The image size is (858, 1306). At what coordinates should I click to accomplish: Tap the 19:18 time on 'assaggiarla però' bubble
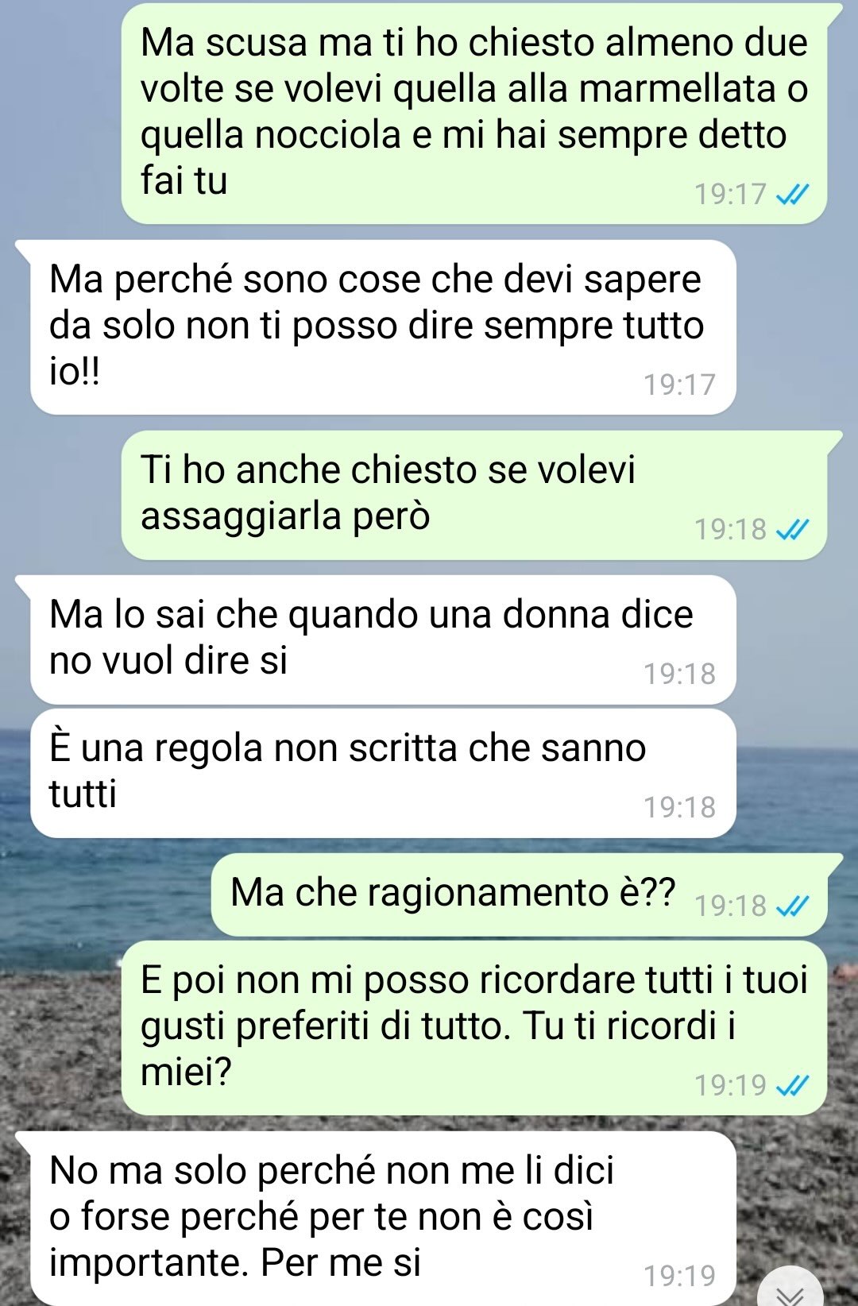coord(731,530)
